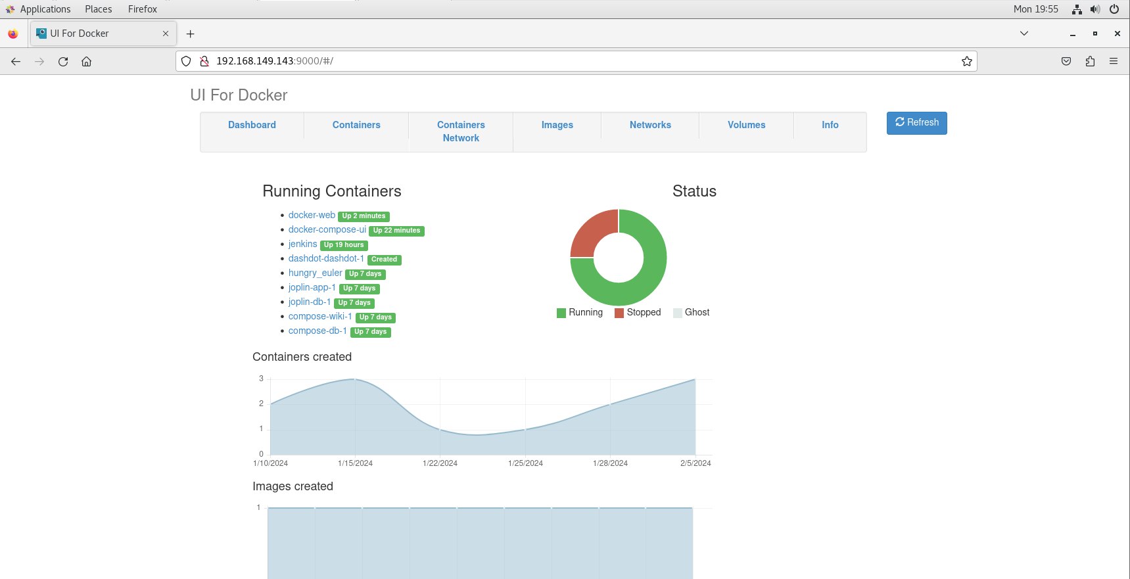The image size is (1130, 579).
Task: Switch to the Dashboard tab
Action: pos(252,125)
